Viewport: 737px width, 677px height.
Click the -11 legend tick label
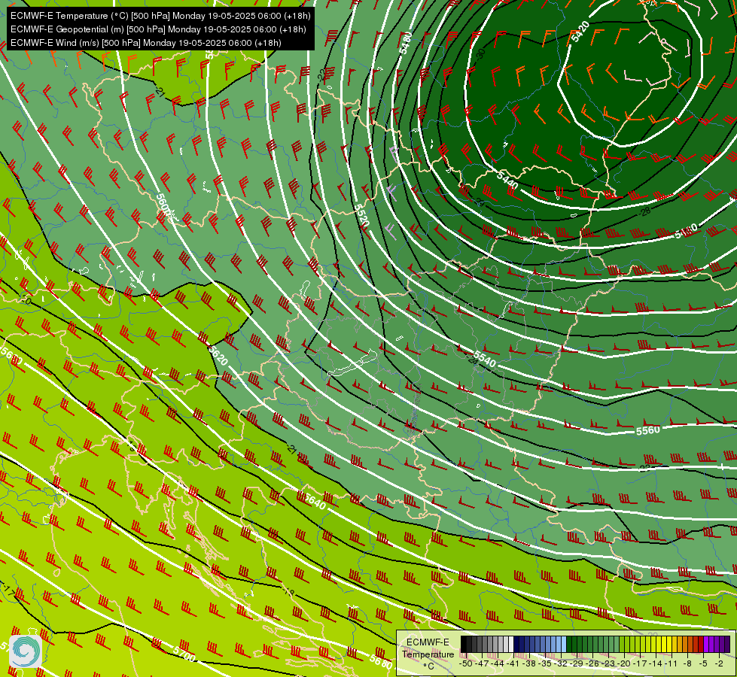point(672,663)
